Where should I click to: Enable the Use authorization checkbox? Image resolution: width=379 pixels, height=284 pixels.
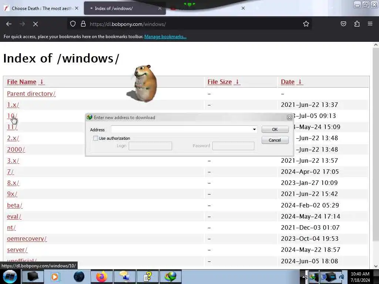pos(96,138)
